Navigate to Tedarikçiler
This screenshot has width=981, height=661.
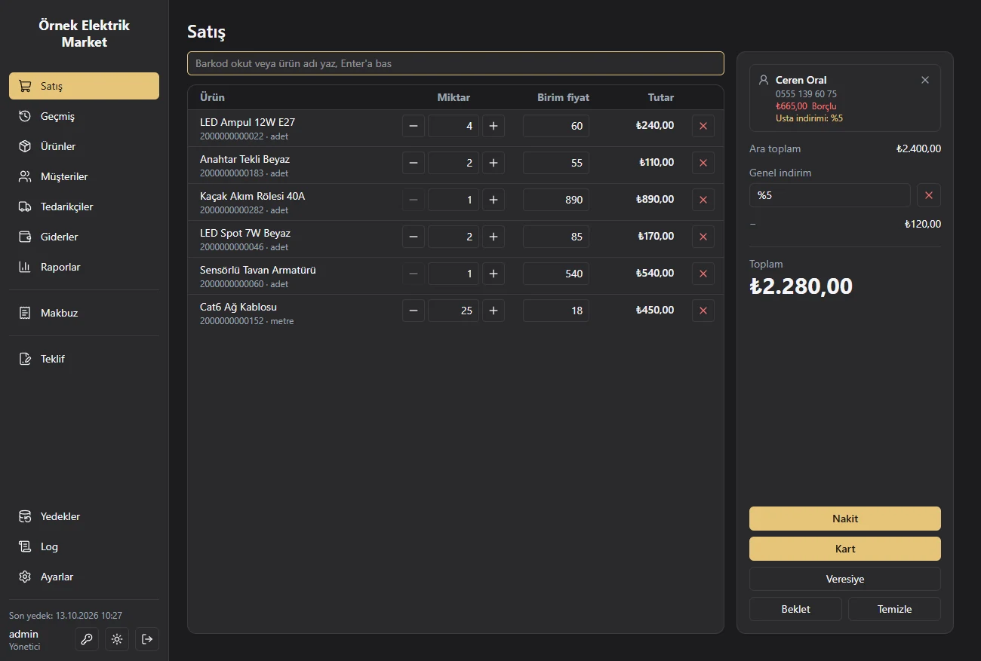84,207
